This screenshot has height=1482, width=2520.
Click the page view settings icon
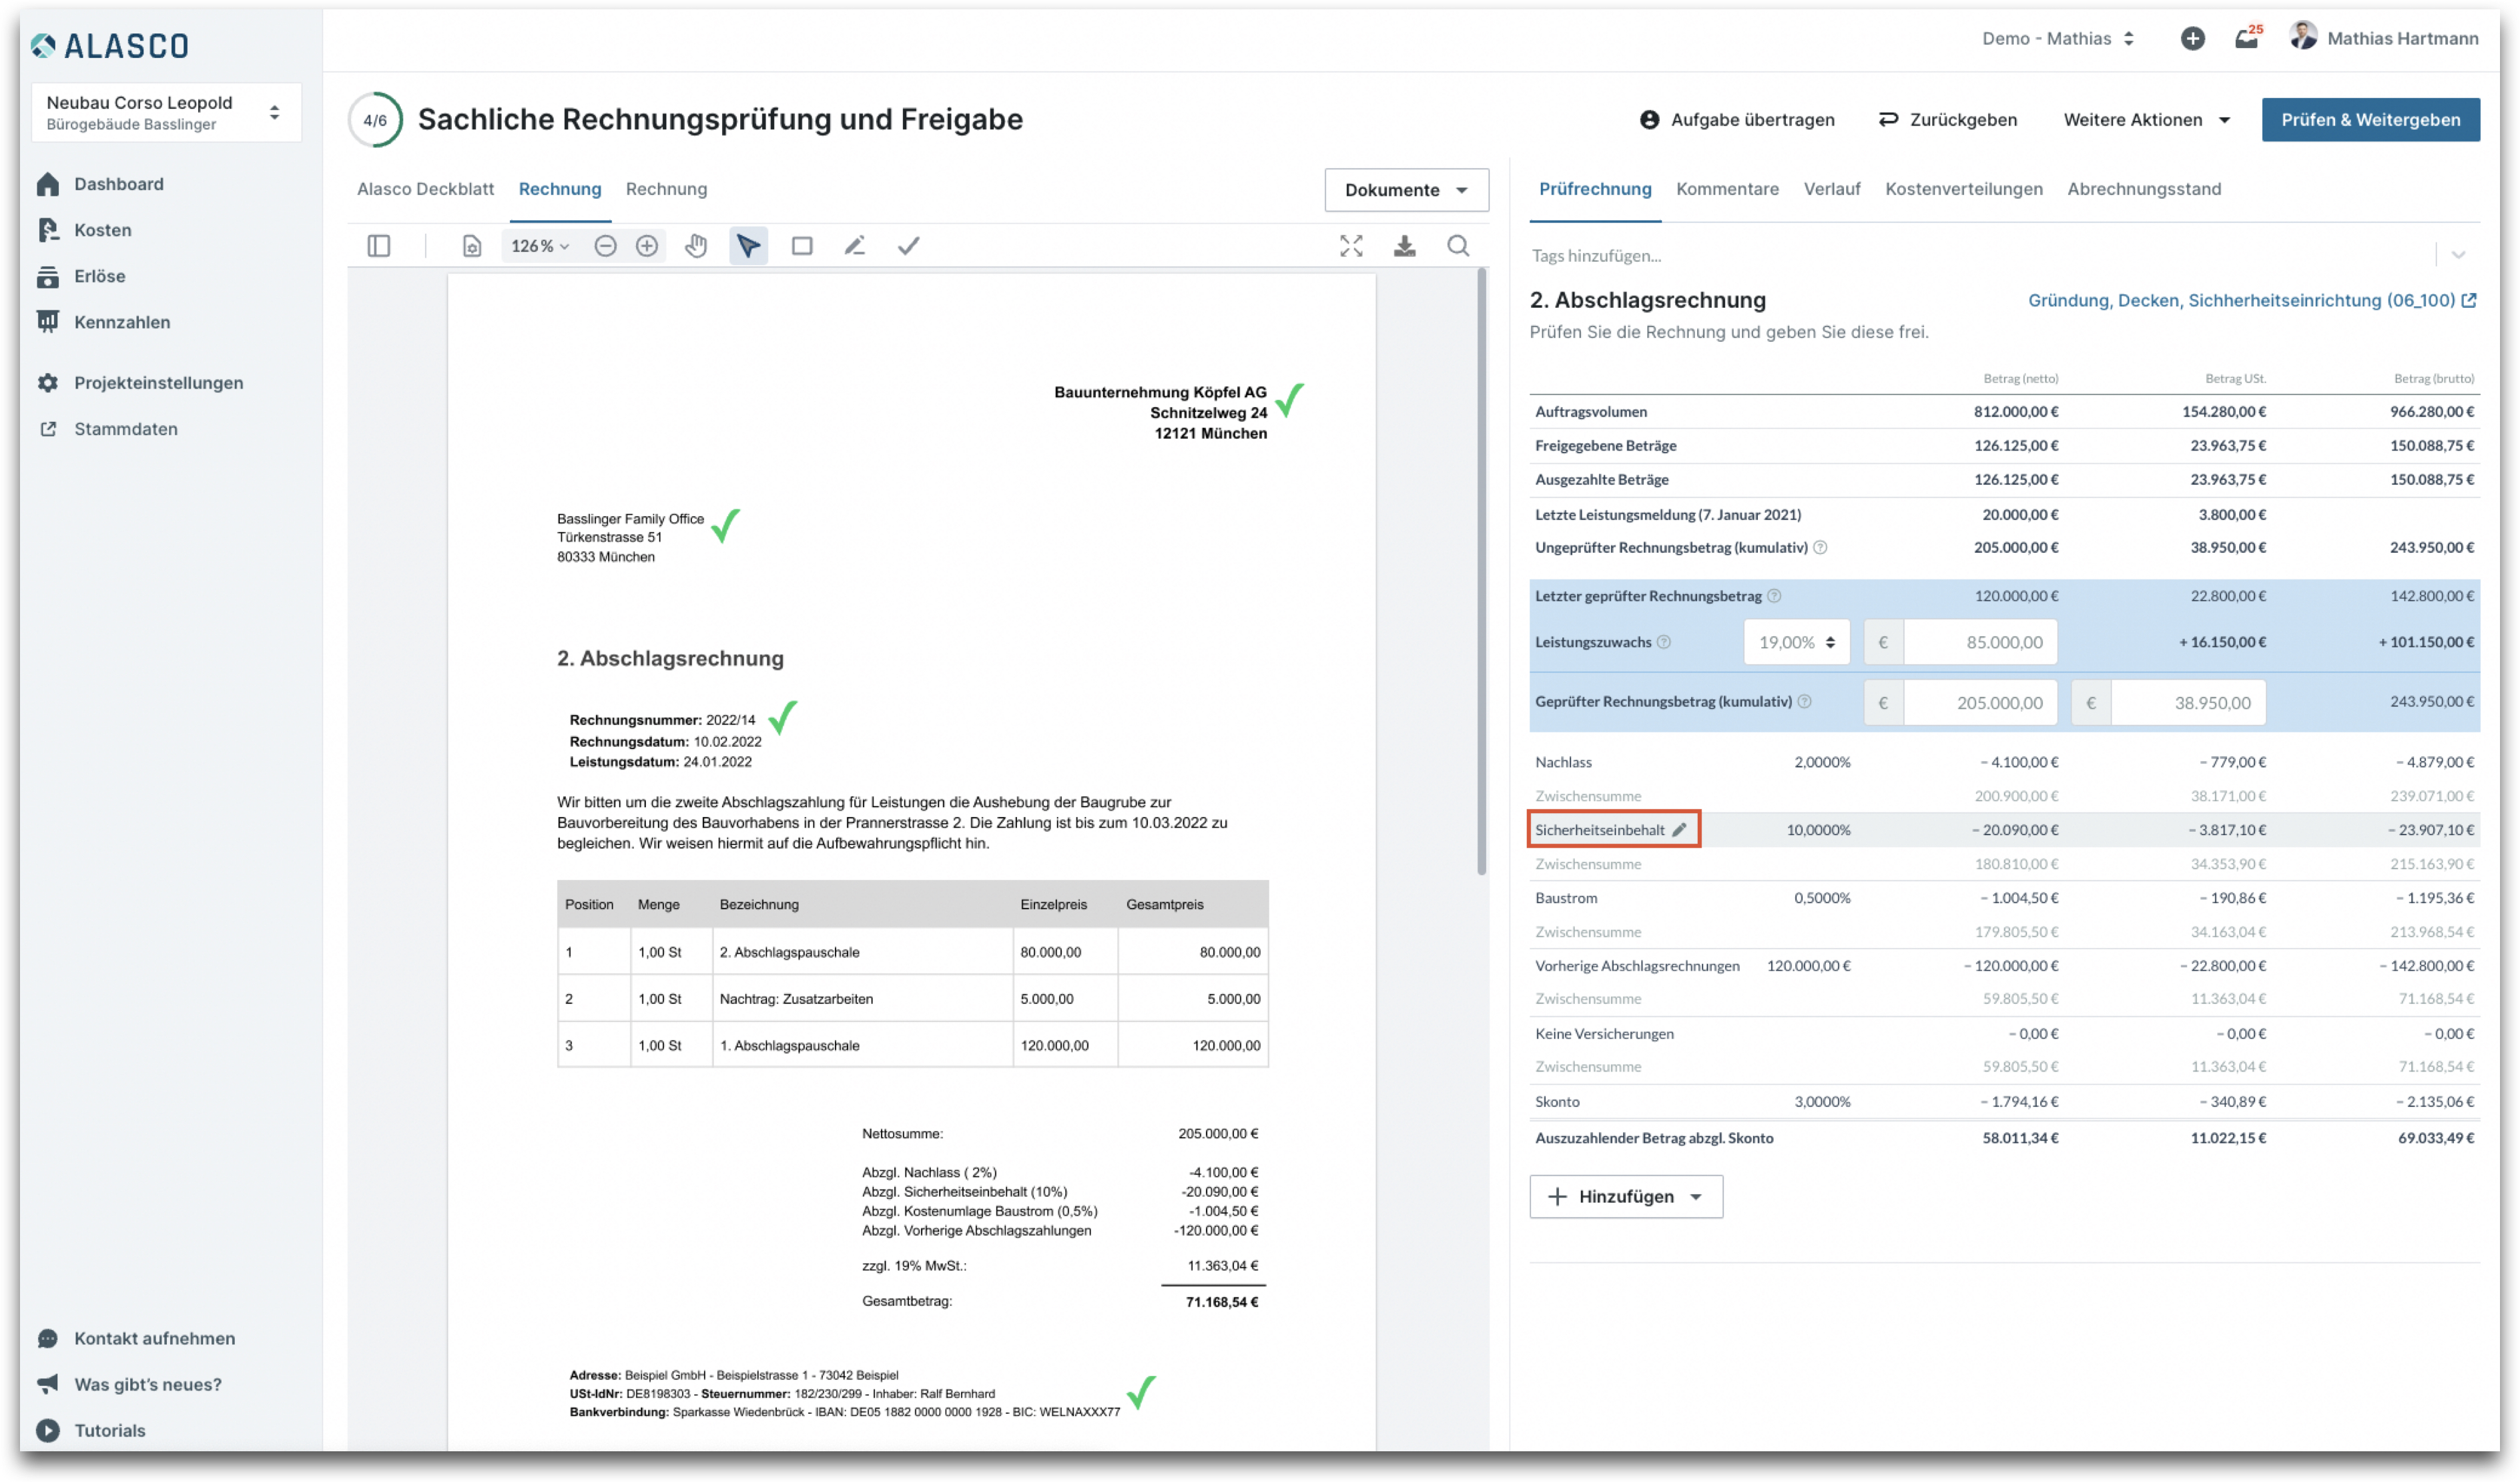472,246
